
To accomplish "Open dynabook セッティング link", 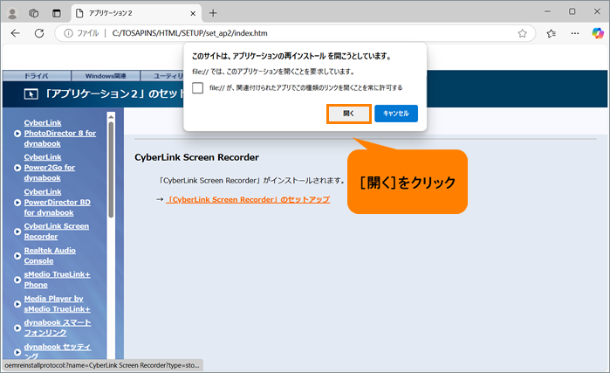I will [x=58, y=351].
